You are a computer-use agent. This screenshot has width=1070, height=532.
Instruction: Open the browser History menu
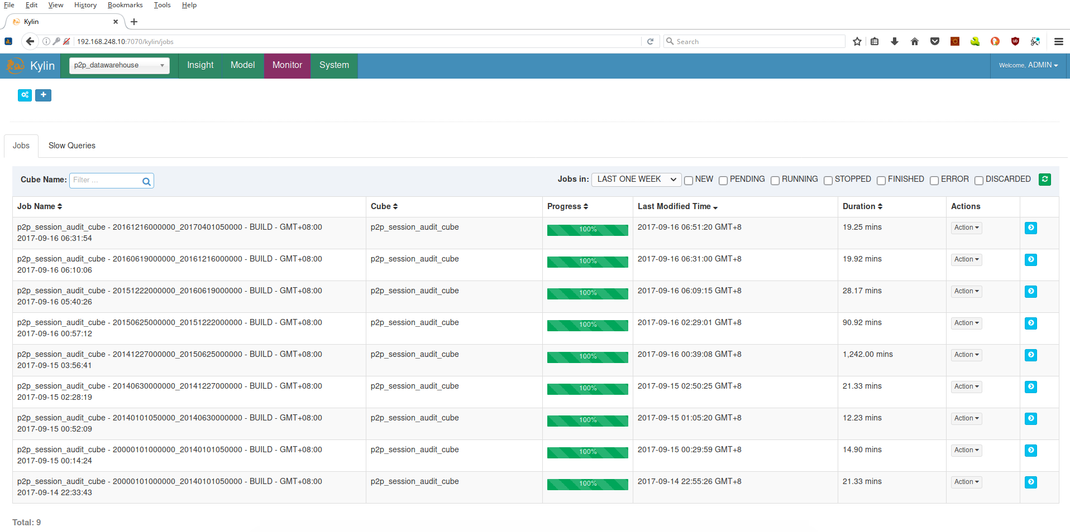(85, 5)
